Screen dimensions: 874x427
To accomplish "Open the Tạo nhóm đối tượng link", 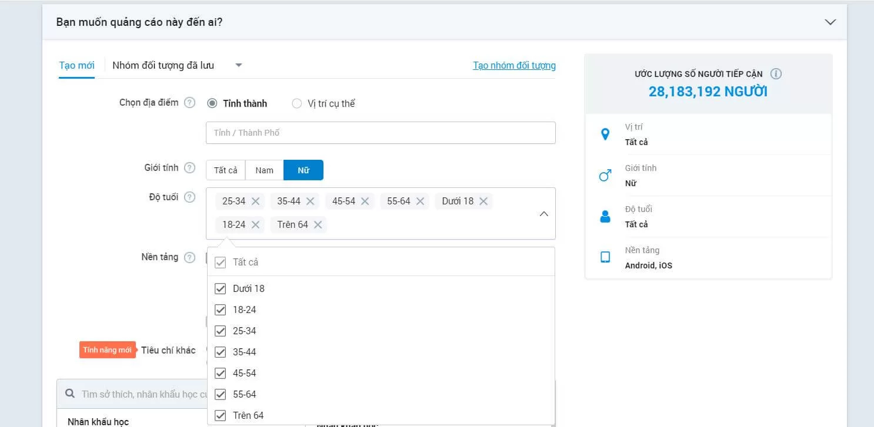I will click(514, 65).
